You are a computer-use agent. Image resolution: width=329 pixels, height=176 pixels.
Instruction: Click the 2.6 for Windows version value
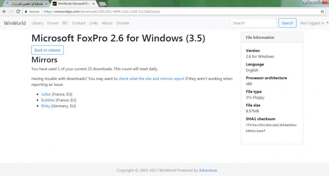tap(260, 56)
